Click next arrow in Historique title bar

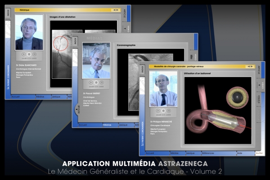[x=117, y=9]
